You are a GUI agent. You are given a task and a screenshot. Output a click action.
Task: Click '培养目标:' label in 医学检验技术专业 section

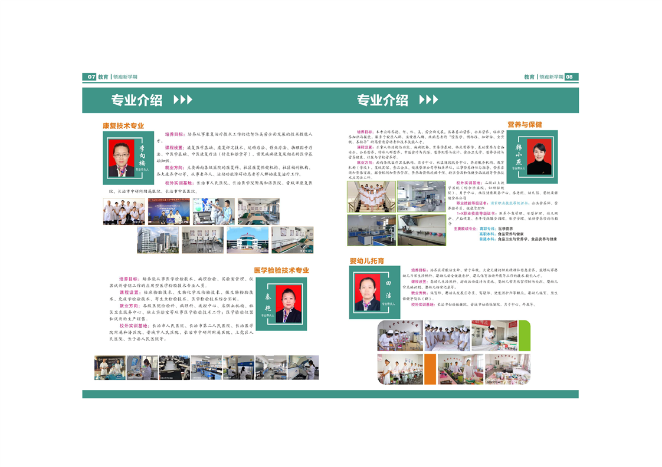(x=130, y=279)
